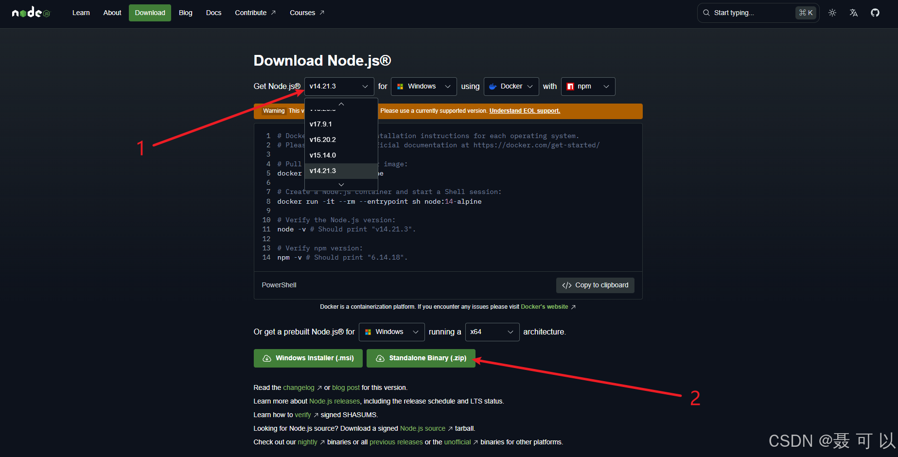Click the ⌘K shortcut badge in search

(806, 13)
